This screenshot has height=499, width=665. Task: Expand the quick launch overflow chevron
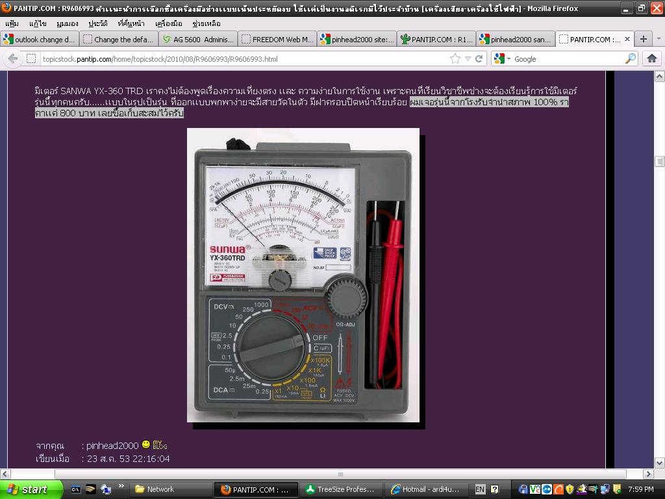tap(121, 486)
